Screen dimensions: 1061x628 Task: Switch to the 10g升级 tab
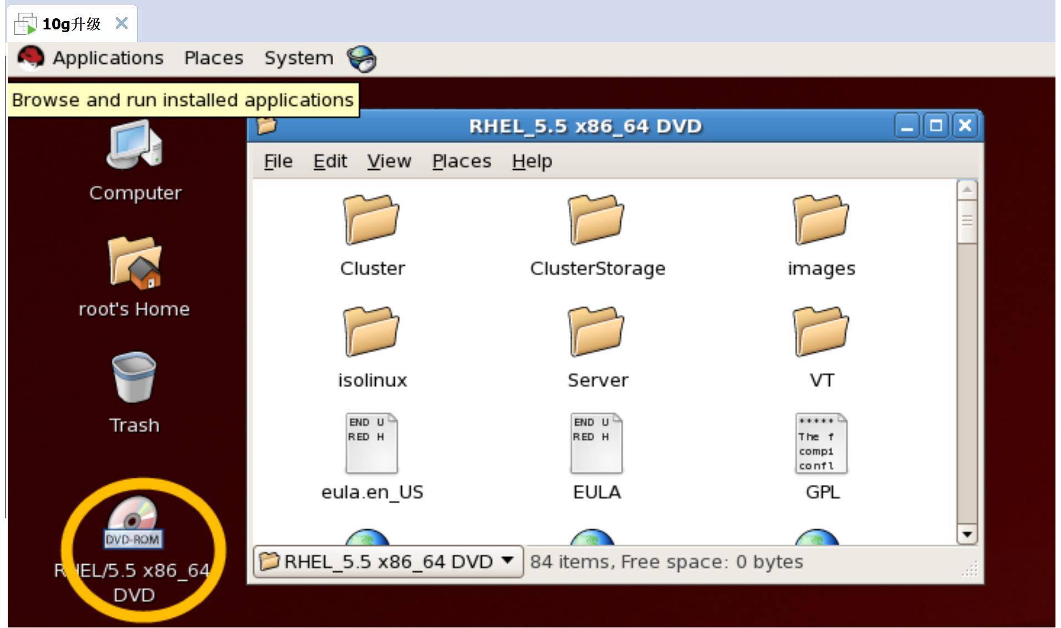pyautogui.click(x=72, y=24)
